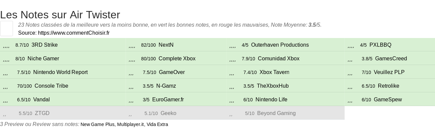Screen dimensions: 435x128
Task: Open the GamesCreed review
Action: pos(391,59)
